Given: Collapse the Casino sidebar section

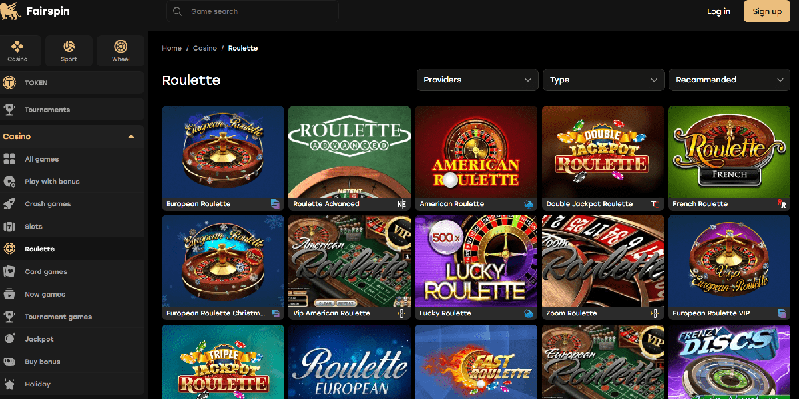Looking at the screenshot, I should (131, 136).
